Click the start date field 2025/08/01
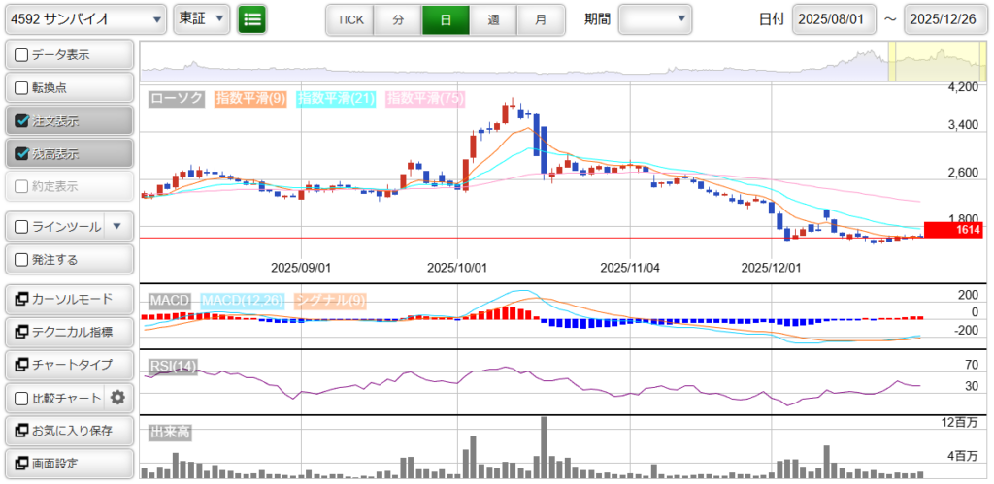The width and height of the screenshot is (994, 484). click(x=834, y=19)
